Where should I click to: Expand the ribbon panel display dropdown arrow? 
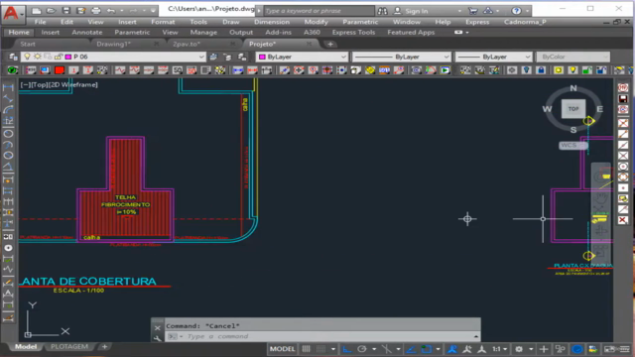click(467, 33)
